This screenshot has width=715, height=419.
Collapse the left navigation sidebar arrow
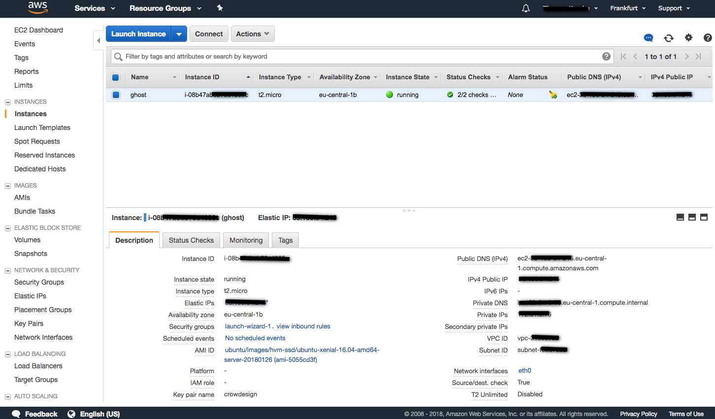tap(98, 40)
